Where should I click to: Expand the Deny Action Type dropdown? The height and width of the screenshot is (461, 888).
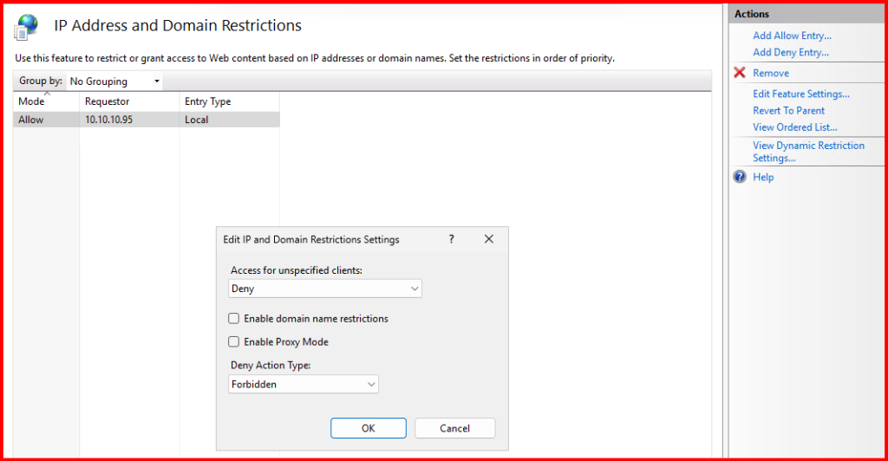click(304, 384)
